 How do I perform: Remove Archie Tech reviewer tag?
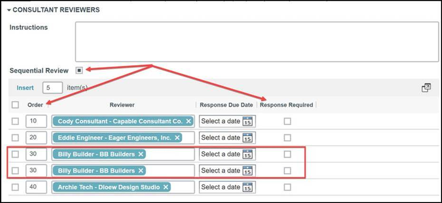tap(166, 187)
